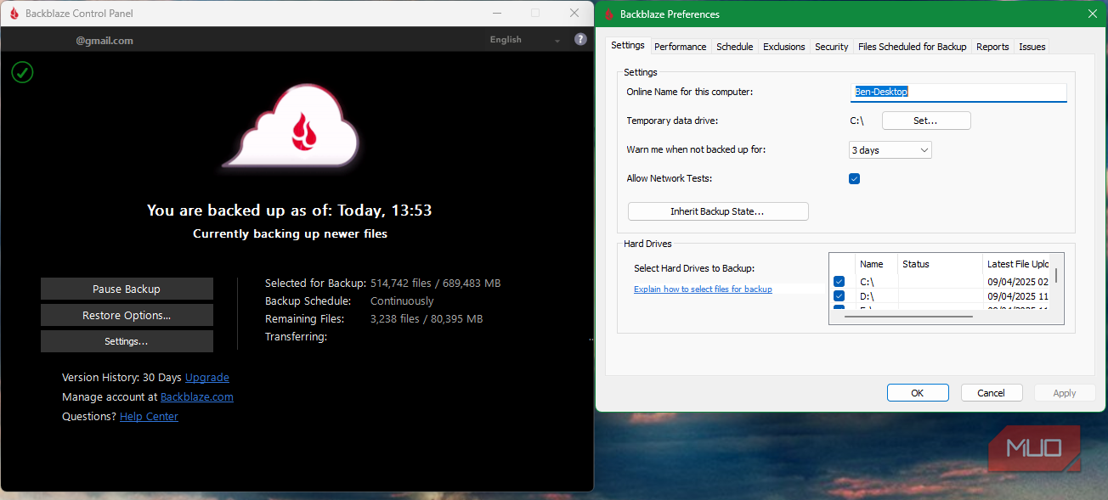The height and width of the screenshot is (500, 1108).
Task: Open the Exclusions tab
Action: (x=783, y=47)
